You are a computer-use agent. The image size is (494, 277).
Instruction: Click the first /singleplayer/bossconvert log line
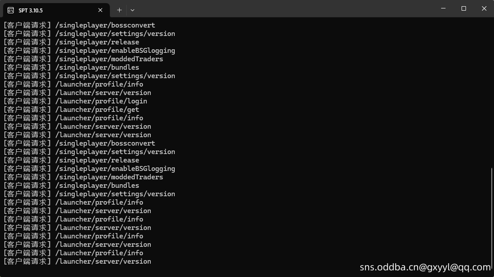[79, 25]
